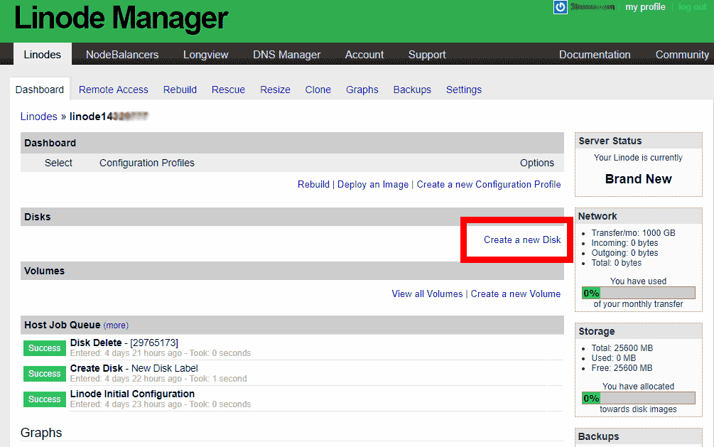Click the Rebuild link under Configuration Profiles
Viewport: 714px width, 447px height.
(x=313, y=184)
